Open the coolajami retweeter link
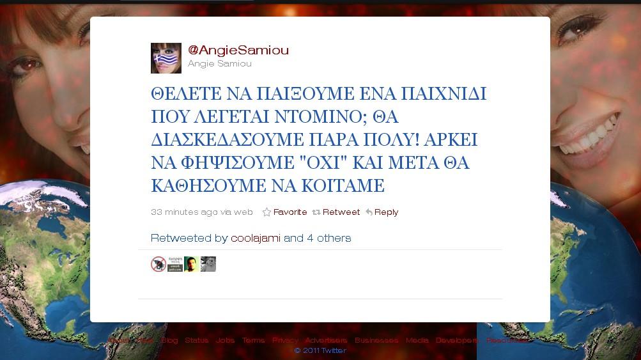Image resolution: width=641 pixels, height=360 pixels. [x=256, y=238]
